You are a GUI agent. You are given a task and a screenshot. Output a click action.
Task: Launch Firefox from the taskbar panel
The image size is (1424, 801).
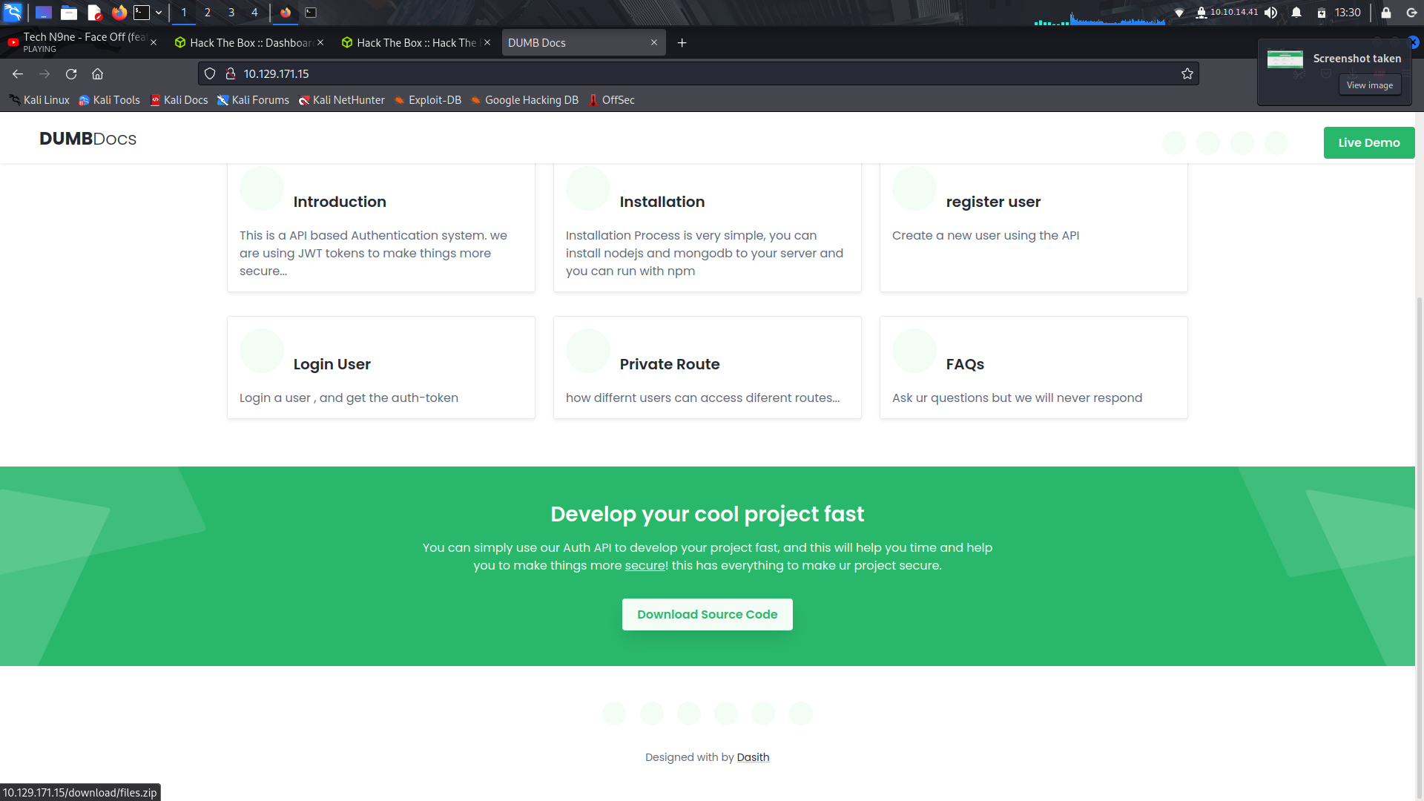point(119,12)
